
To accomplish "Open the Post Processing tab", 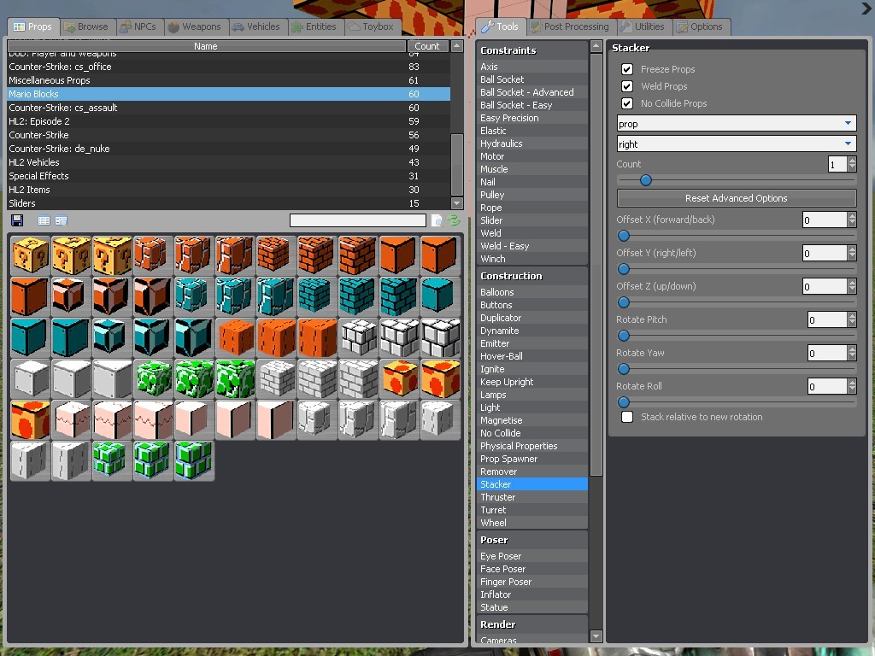I will coord(569,26).
